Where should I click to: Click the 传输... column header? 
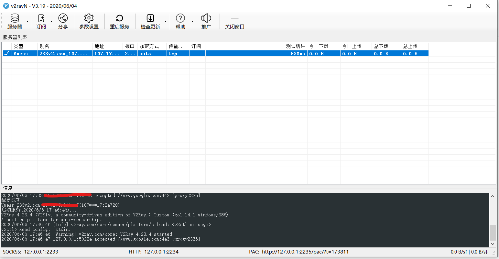178,46
